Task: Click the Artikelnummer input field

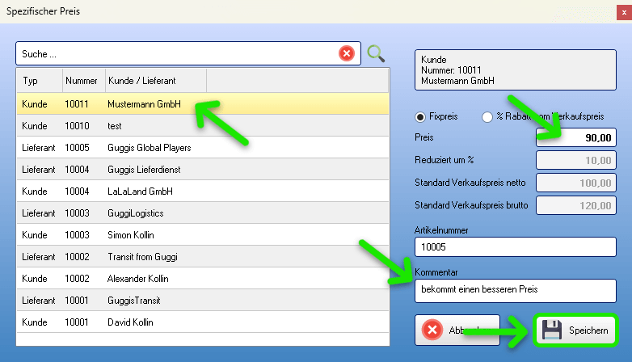Action: point(514,246)
